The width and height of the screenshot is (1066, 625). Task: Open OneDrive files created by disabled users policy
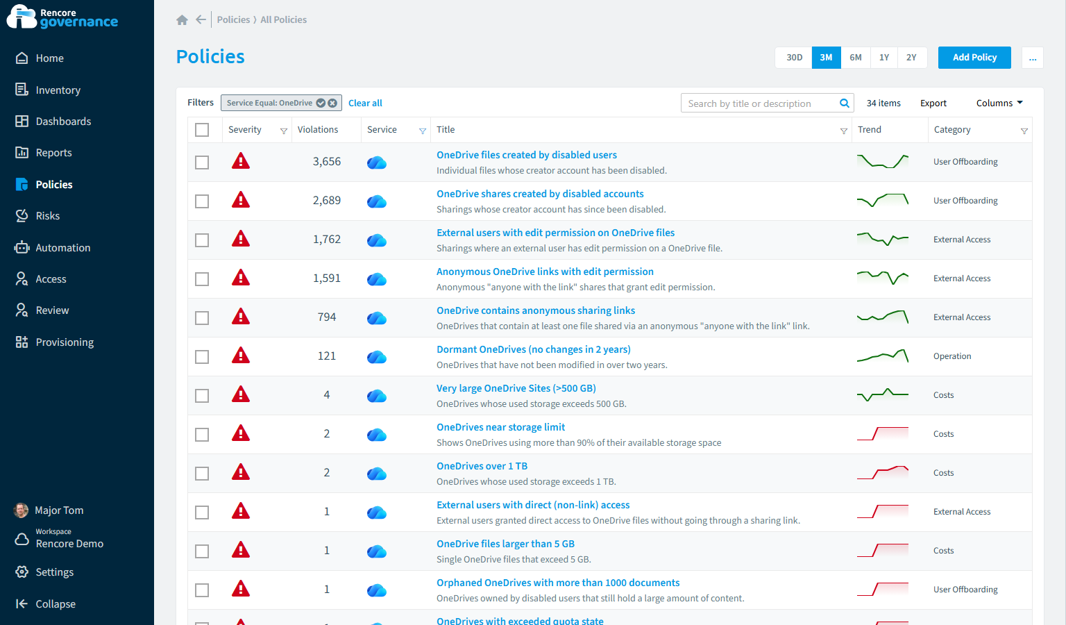coord(526,155)
